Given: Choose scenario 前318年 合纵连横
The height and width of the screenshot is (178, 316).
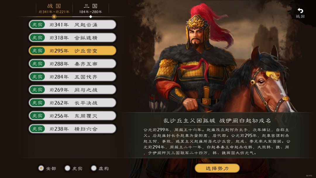Looking at the screenshot, I should pyautogui.click(x=72, y=38).
